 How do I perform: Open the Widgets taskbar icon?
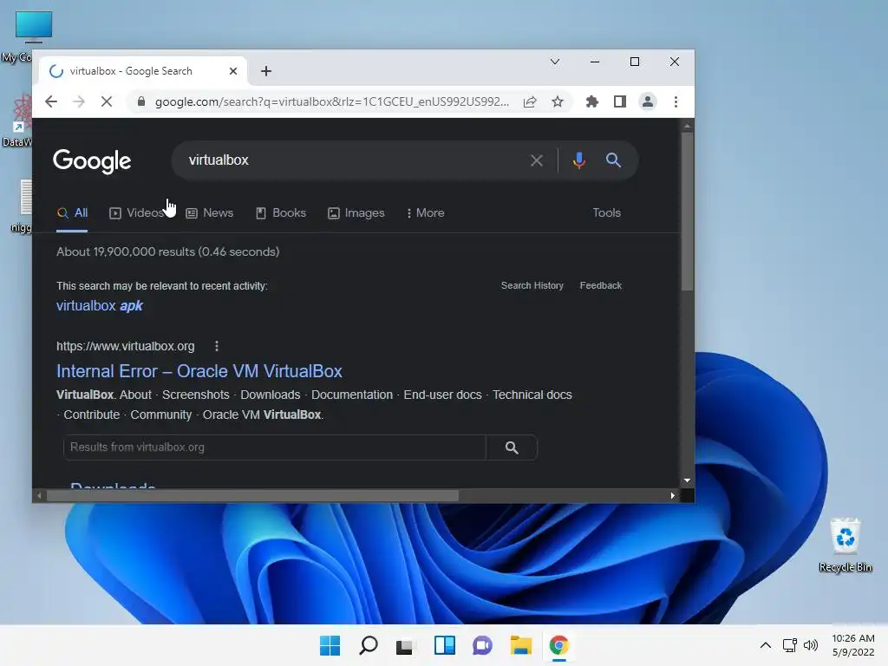coord(445,645)
